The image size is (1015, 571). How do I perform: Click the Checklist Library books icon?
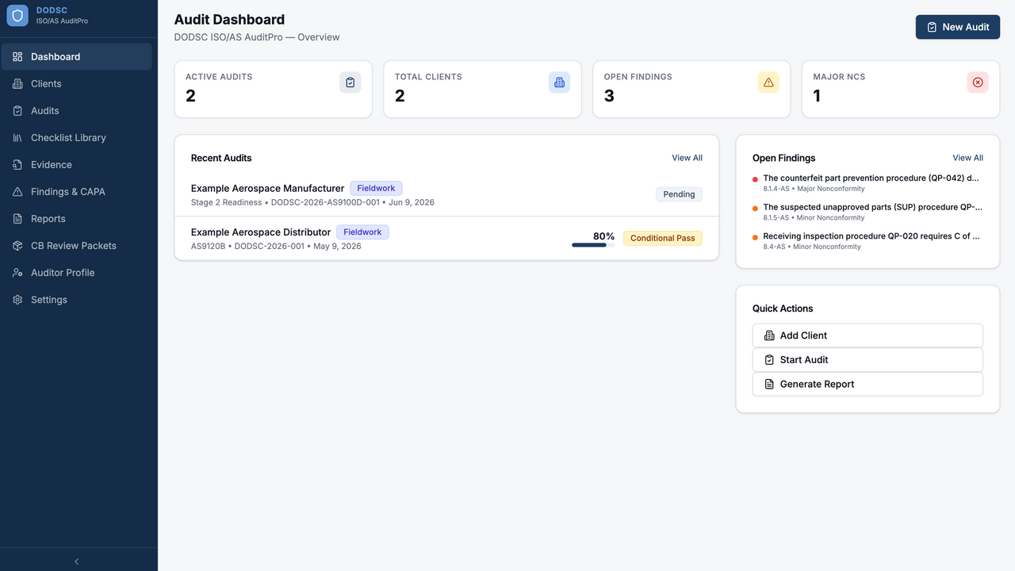coord(17,138)
